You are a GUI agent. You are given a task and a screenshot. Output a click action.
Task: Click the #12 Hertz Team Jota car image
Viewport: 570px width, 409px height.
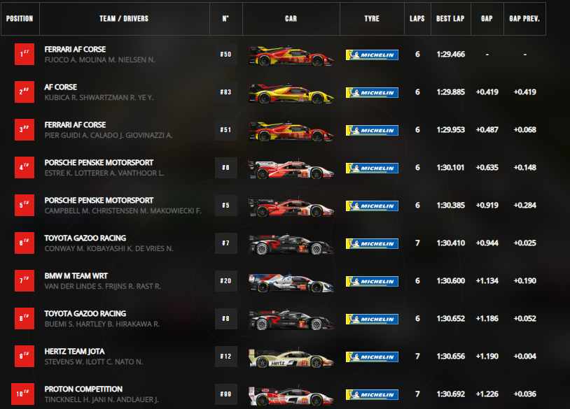tap(291, 357)
